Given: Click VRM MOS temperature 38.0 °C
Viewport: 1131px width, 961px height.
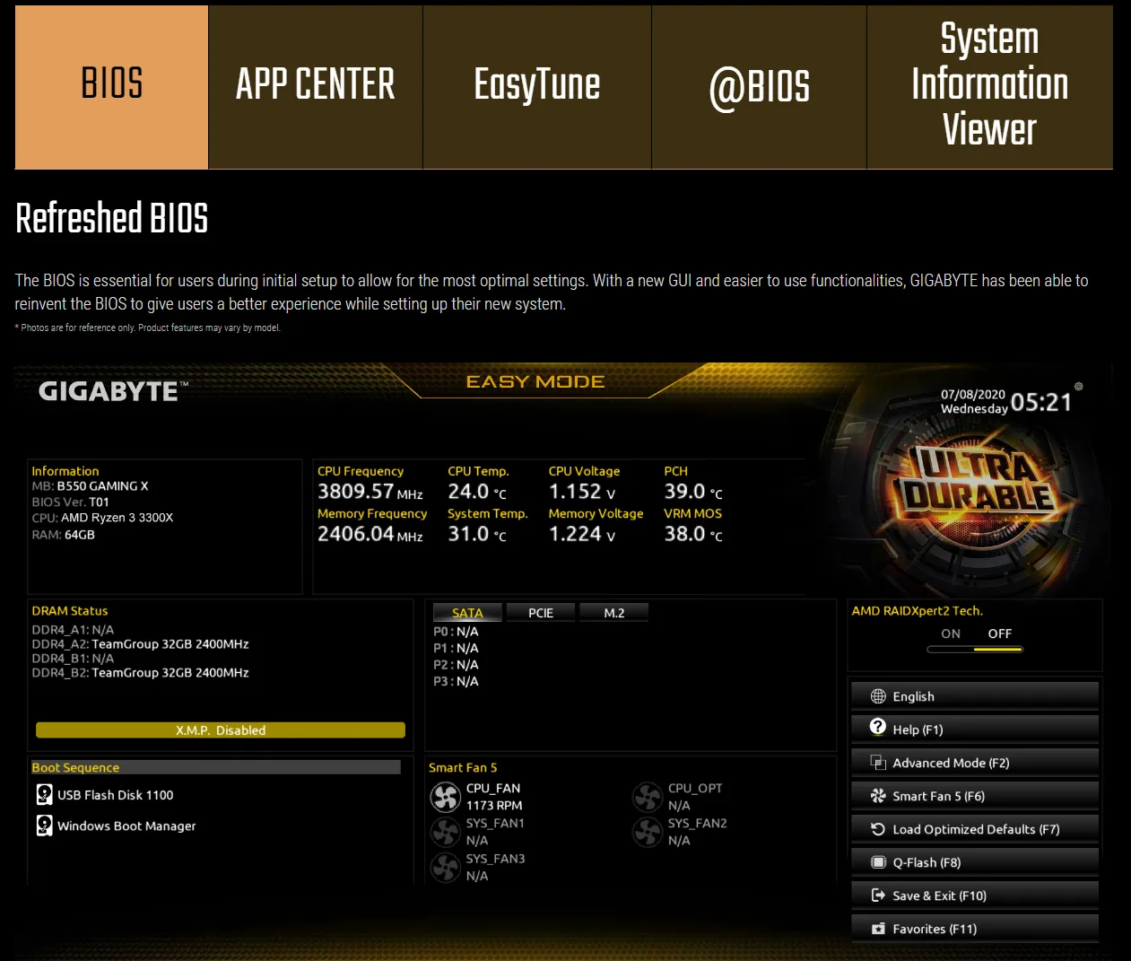Looking at the screenshot, I should [x=693, y=534].
